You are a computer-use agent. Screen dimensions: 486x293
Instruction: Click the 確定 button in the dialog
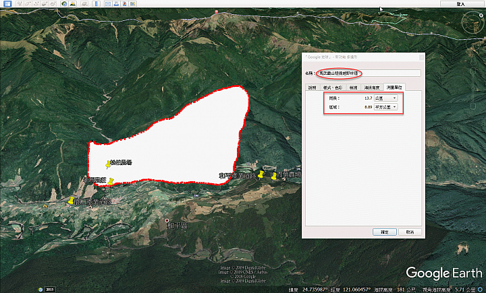click(x=385, y=232)
